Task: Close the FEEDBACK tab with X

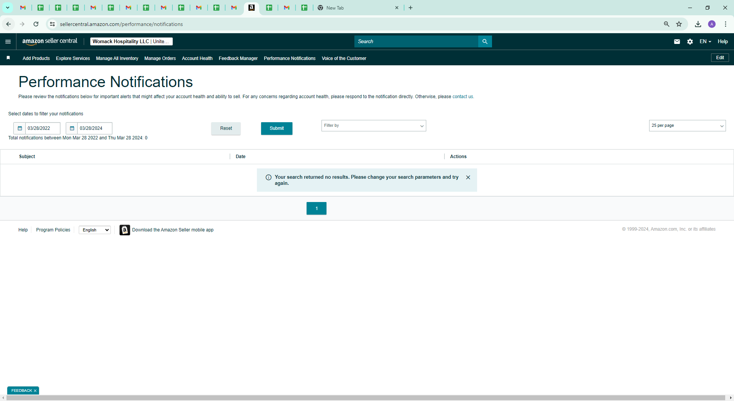Action: coord(35,391)
